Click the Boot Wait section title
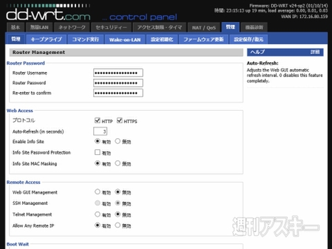Image resolution: width=332 pixels, height=249 pixels. 18,244
